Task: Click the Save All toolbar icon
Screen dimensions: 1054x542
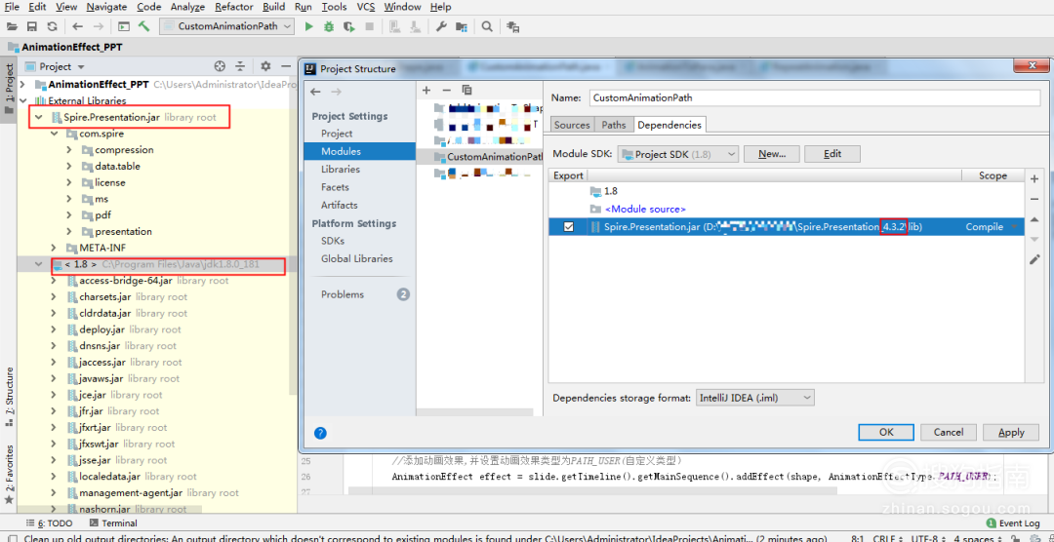Action: [x=31, y=26]
